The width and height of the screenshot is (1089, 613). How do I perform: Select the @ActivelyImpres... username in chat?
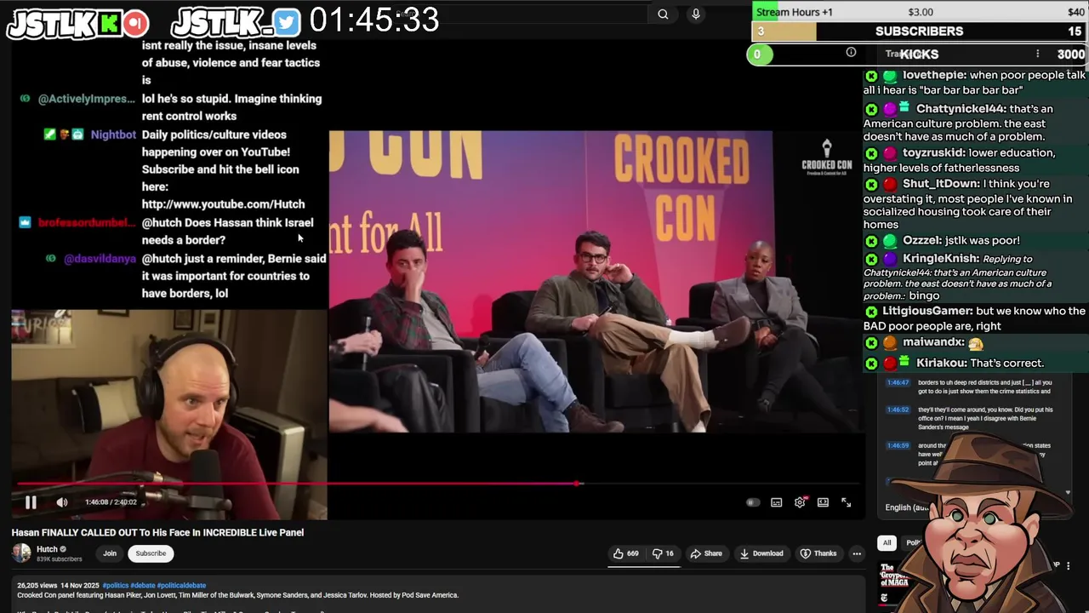(87, 99)
